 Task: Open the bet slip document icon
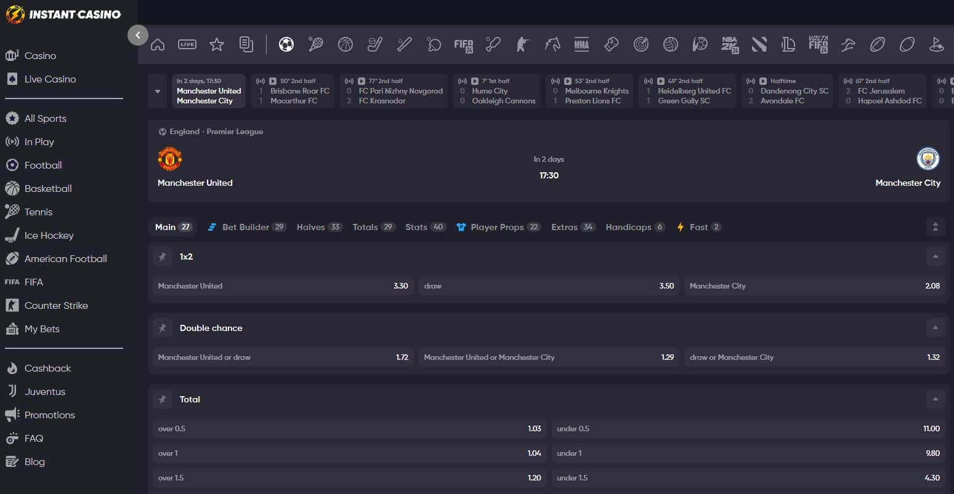(x=246, y=44)
